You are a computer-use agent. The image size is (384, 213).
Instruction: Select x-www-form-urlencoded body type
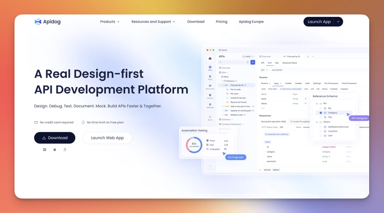(x=291, y=89)
